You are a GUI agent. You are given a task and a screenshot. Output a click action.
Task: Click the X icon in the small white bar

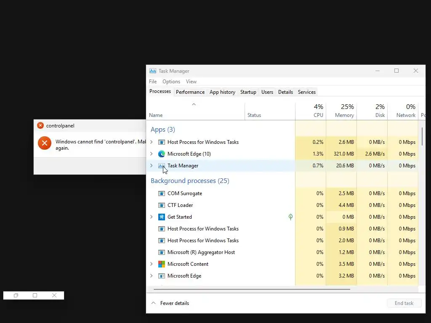(54, 295)
